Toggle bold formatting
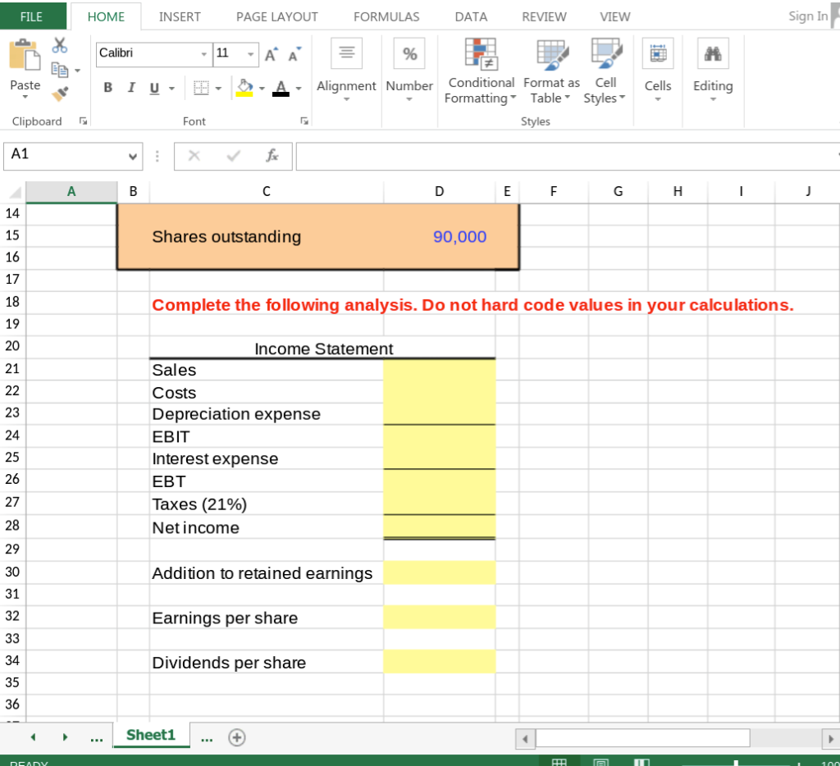This screenshot has width=840, height=766. click(107, 87)
